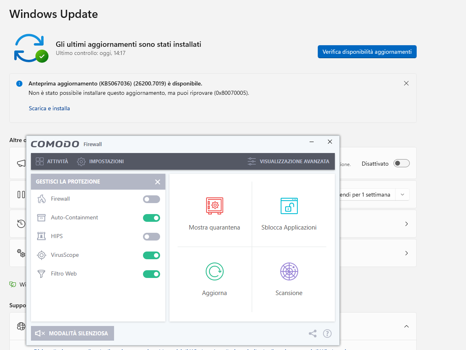
Task: Click the Scarica e installa link
Action: pos(49,109)
